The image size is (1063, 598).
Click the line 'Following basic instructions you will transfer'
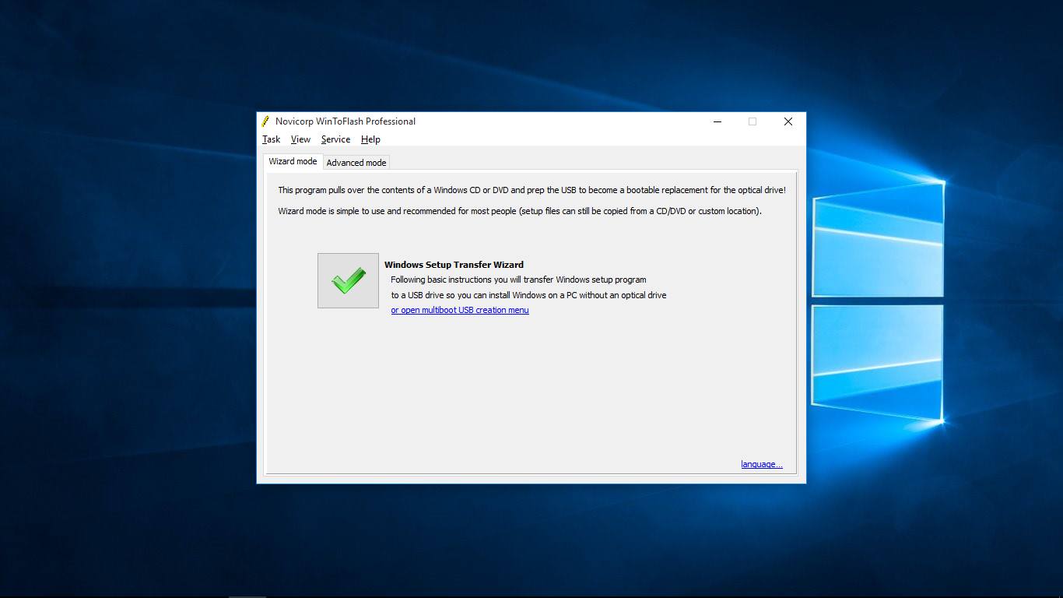(518, 280)
